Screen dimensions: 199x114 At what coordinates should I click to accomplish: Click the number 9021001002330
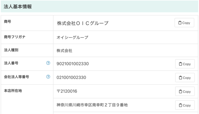point(73,64)
